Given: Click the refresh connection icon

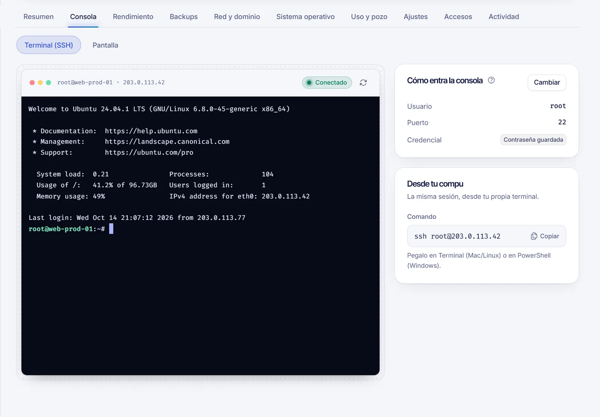Looking at the screenshot, I should [363, 82].
